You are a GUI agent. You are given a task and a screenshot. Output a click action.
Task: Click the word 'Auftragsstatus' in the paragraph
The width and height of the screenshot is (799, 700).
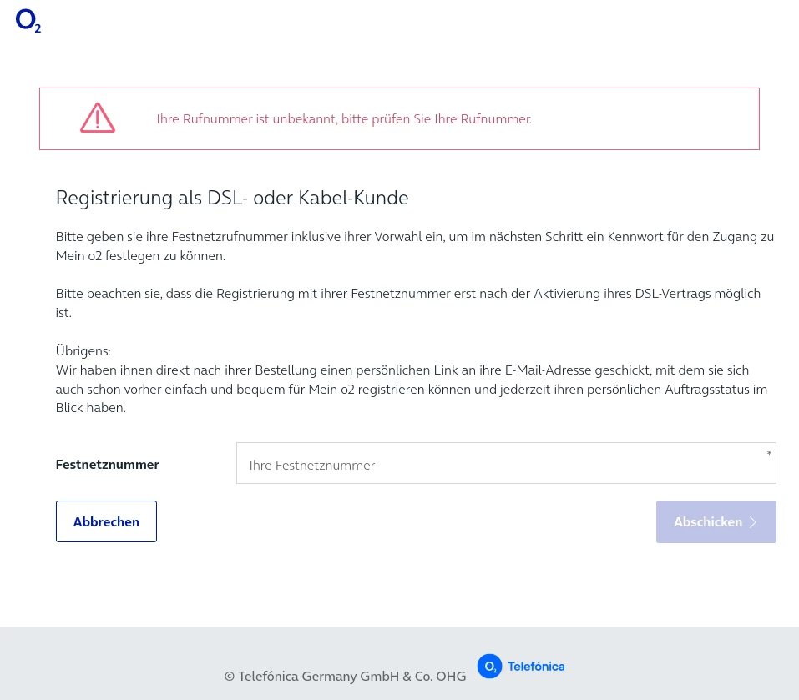tap(690, 389)
